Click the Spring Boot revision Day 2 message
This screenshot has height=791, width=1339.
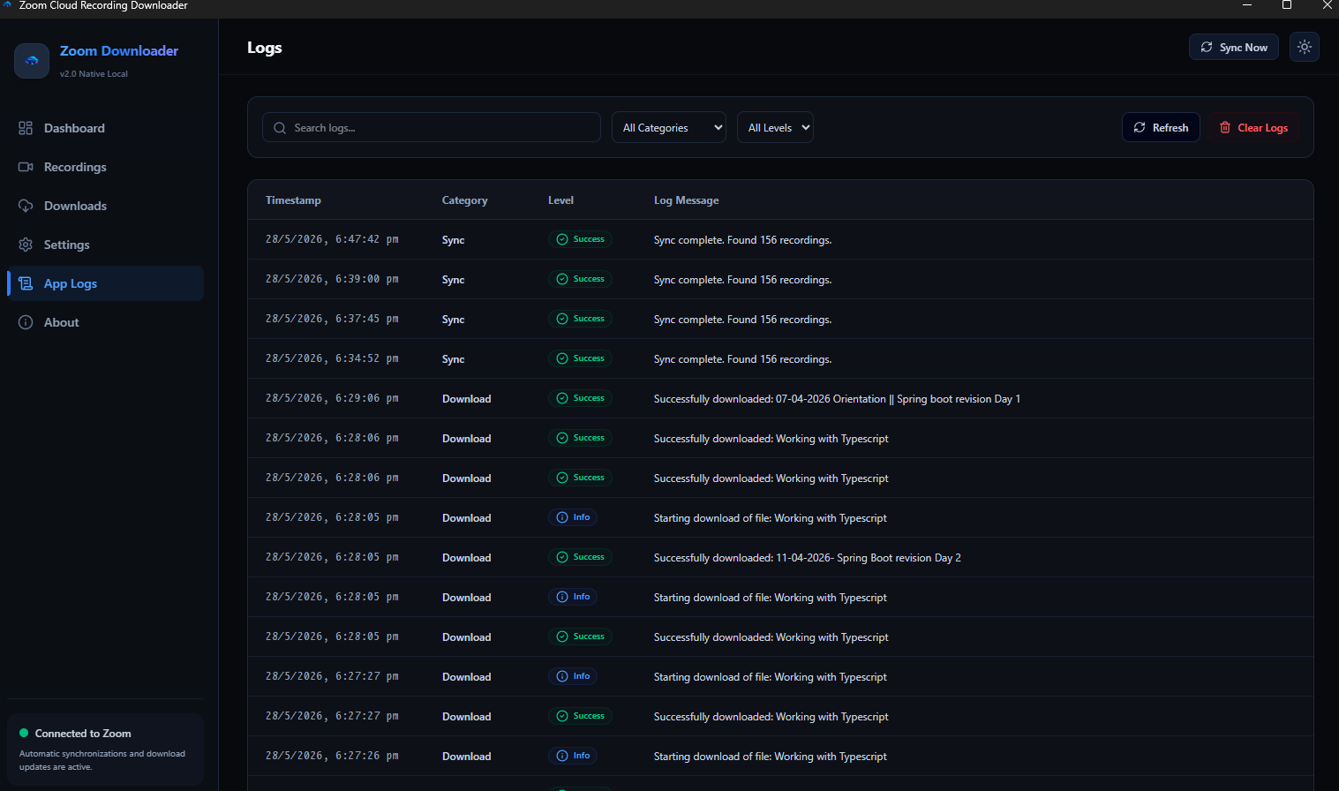(807, 558)
